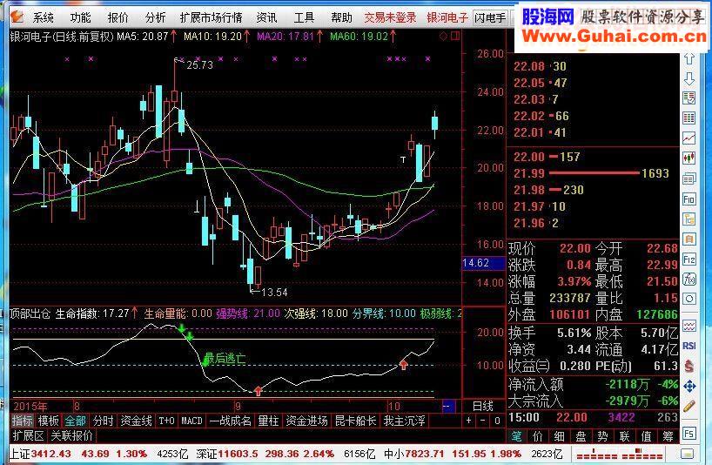Select the 量柱 indicator tab
Screen dimensions: 712x465
point(268,421)
